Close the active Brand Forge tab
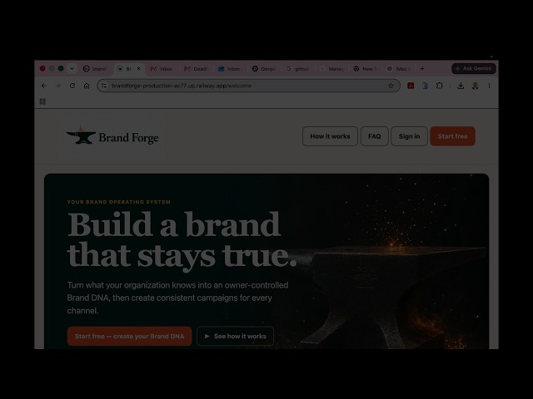The image size is (533, 399). pyautogui.click(x=139, y=68)
